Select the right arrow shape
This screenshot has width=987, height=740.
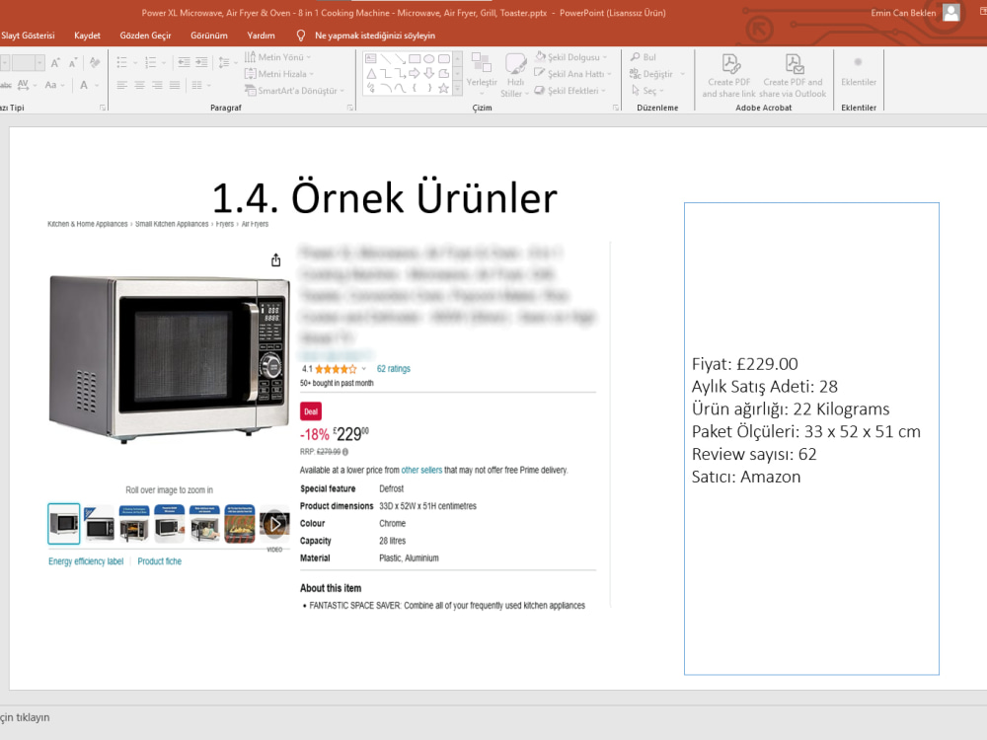(x=415, y=74)
